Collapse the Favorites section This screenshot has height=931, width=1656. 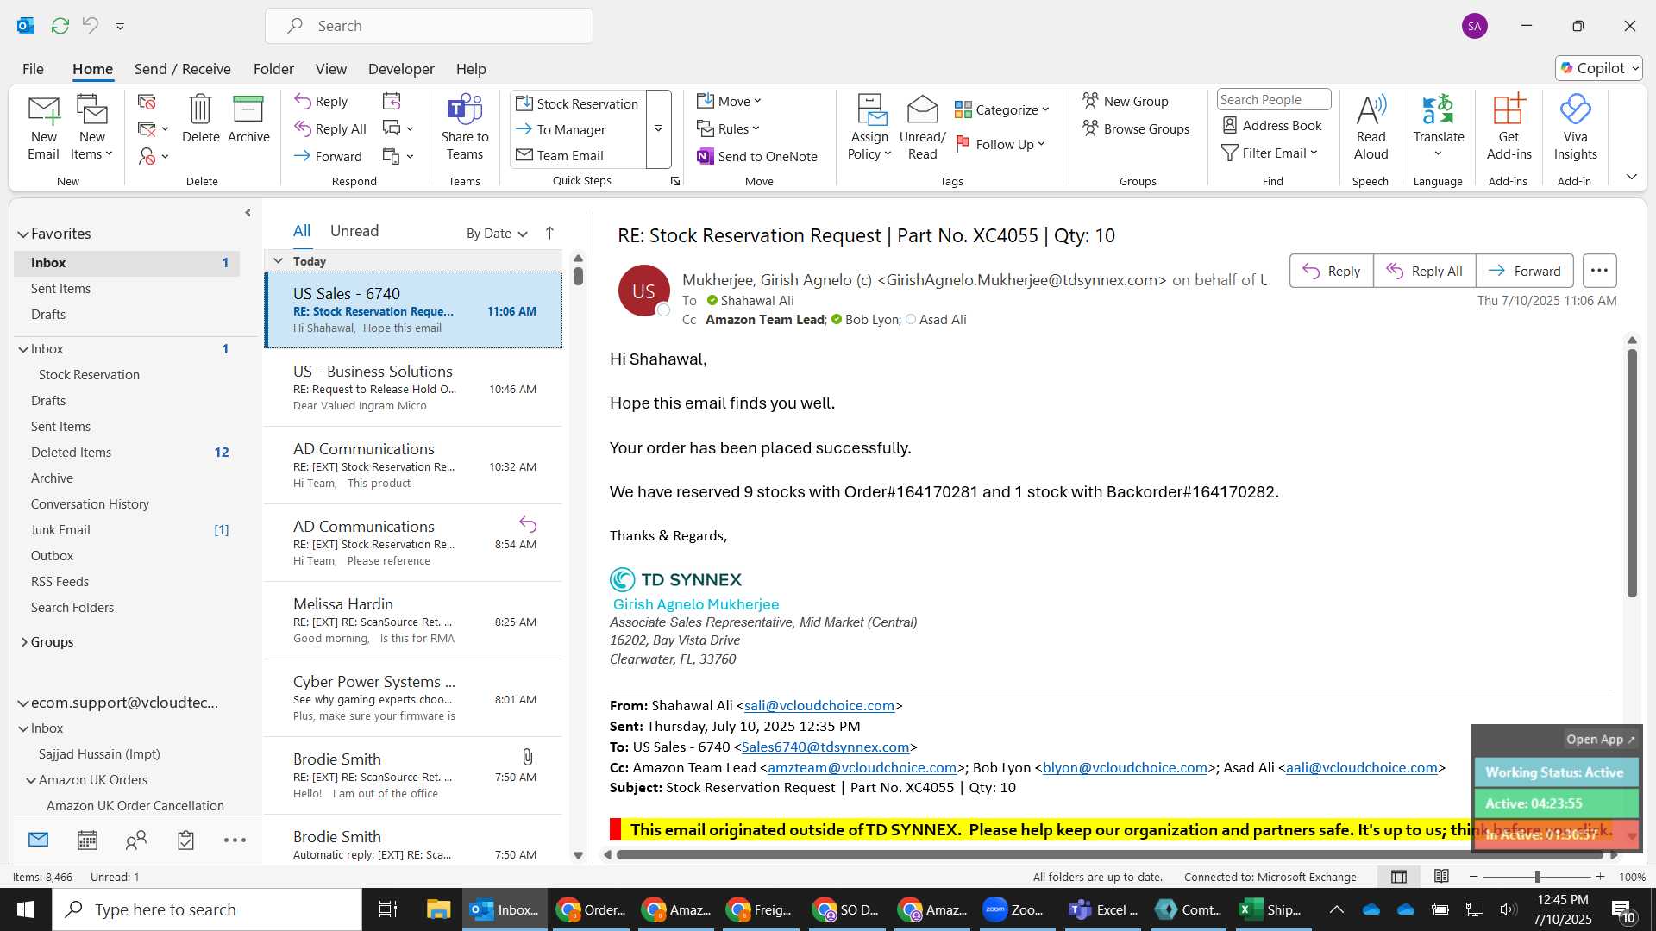pyautogui.click(x=23, y=234)
